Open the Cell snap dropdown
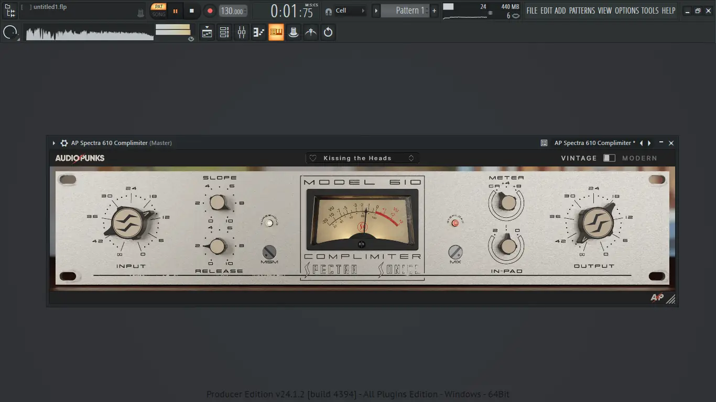 pos(350,10)
